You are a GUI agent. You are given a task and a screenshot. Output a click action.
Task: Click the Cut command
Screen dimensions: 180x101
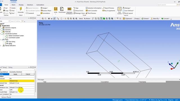5,8
